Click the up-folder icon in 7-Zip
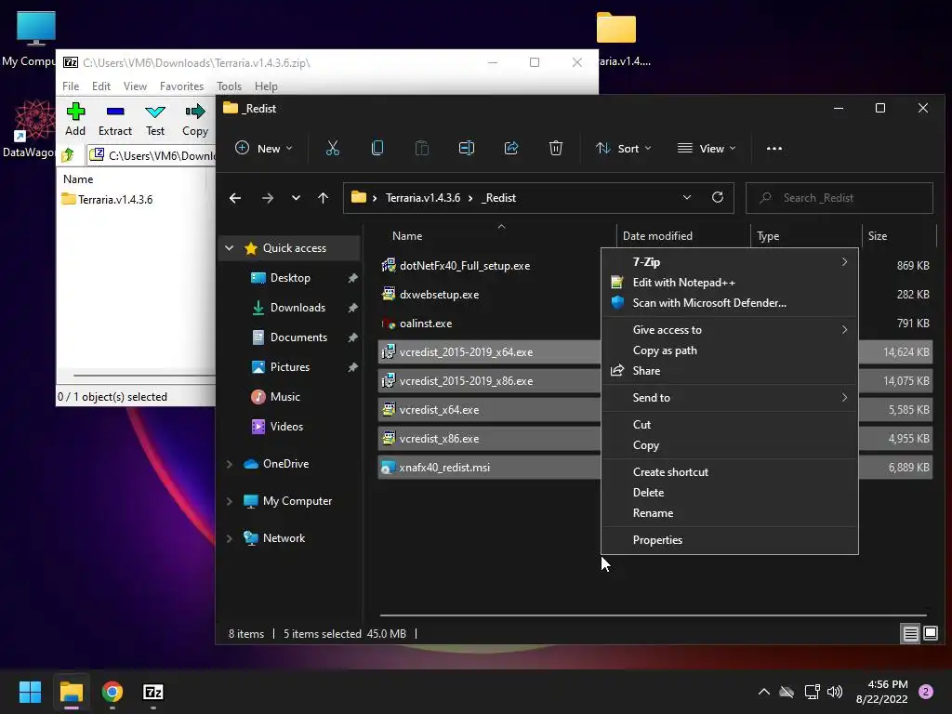The height and width of the screenshot is (714, 952). [68, 155]
